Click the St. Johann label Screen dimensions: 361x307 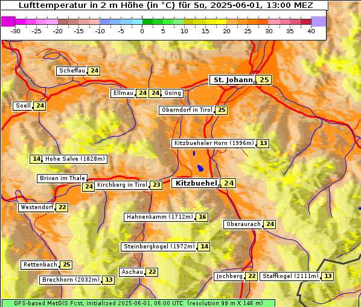pos(232,80)
